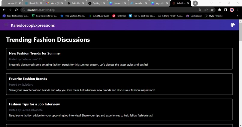This screenshot has height=127, width=242.
Task: Close the Inbox tab
Action: (x=62, y=3)
